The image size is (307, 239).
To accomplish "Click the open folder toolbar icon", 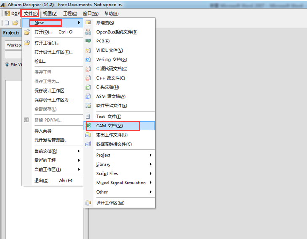I will pyautogui.click(x=15, y=23).
